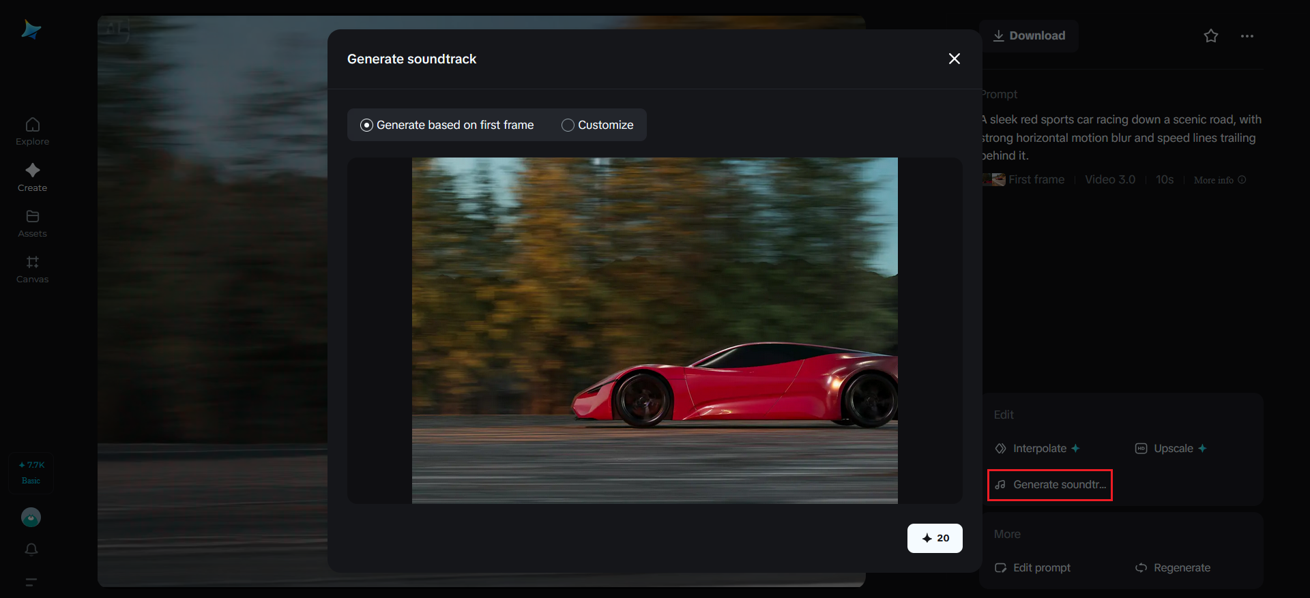Select Generate based on first frame
The width and height of the screenshot is (1310, 598).
(447, 125)
